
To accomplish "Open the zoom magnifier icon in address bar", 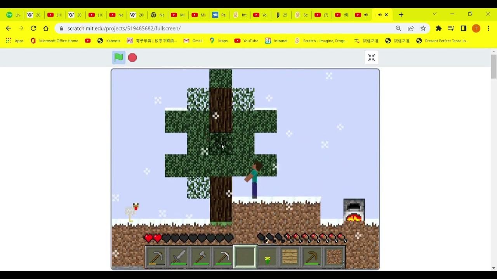I will (x=398, y=28).
